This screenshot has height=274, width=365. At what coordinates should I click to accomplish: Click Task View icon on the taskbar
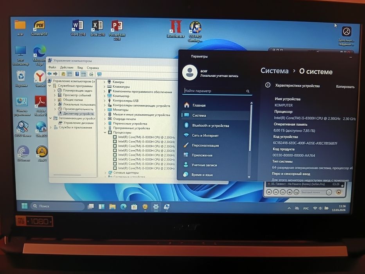pos(90,206)
